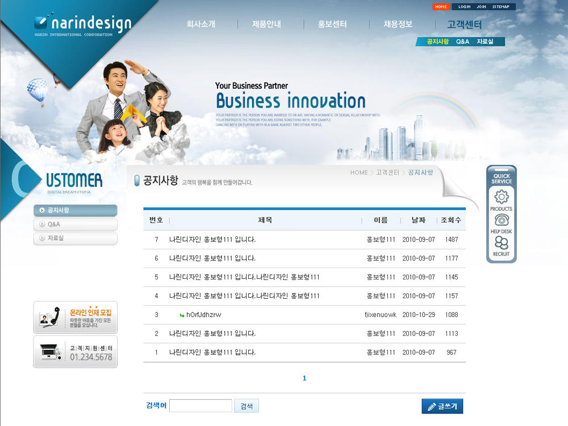The height and width of the screenshot is (426, 568).
Task: Click the Recruit people icon
Action: (x=502, y=243)
